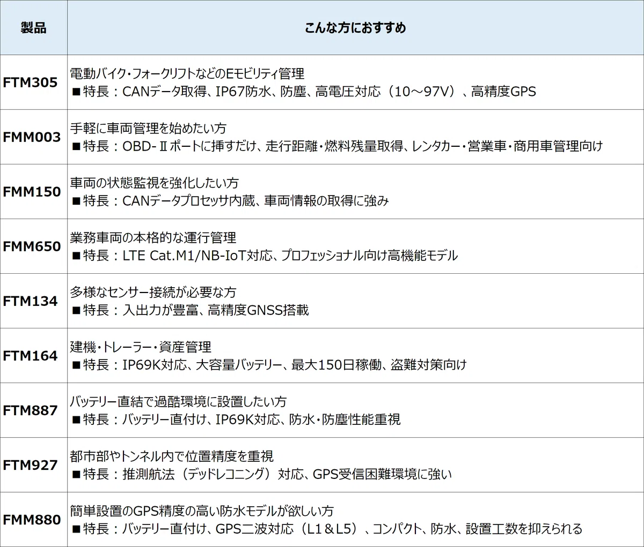Select the FTM134 product cell
Viewport: 644px width, 547px height.
click(34, 301)
